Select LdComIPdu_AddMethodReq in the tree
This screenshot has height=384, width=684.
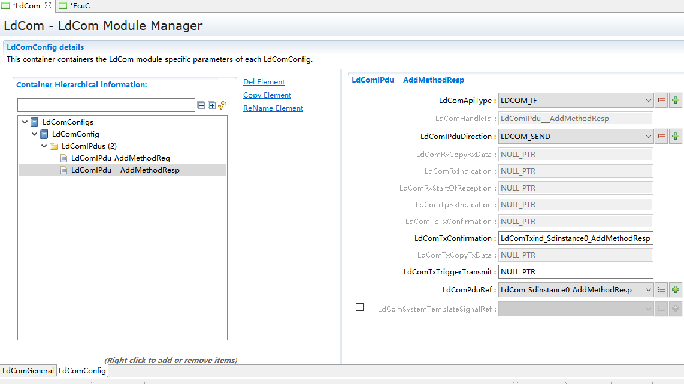120,158
